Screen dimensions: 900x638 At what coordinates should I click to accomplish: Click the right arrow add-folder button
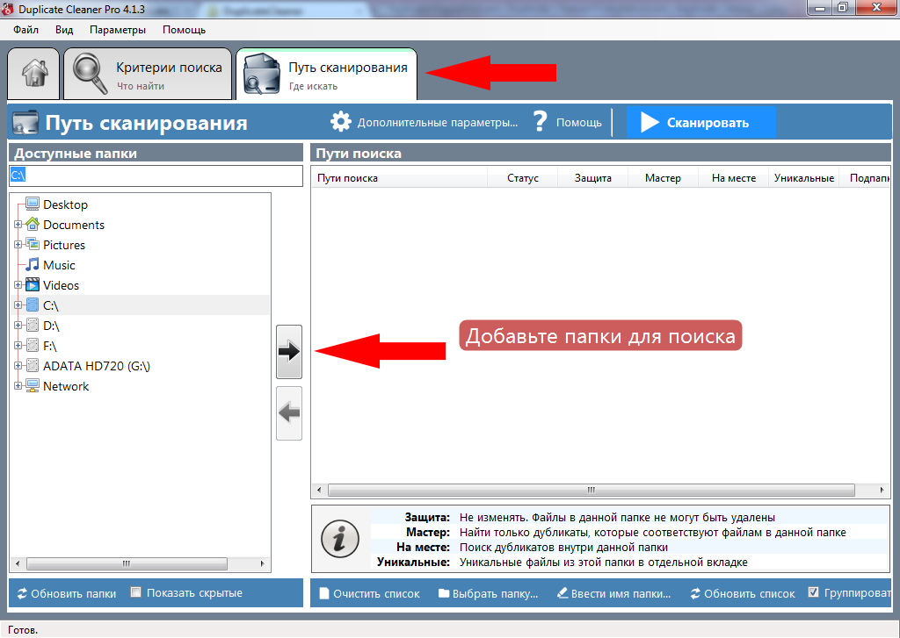(x=289, y=352)
